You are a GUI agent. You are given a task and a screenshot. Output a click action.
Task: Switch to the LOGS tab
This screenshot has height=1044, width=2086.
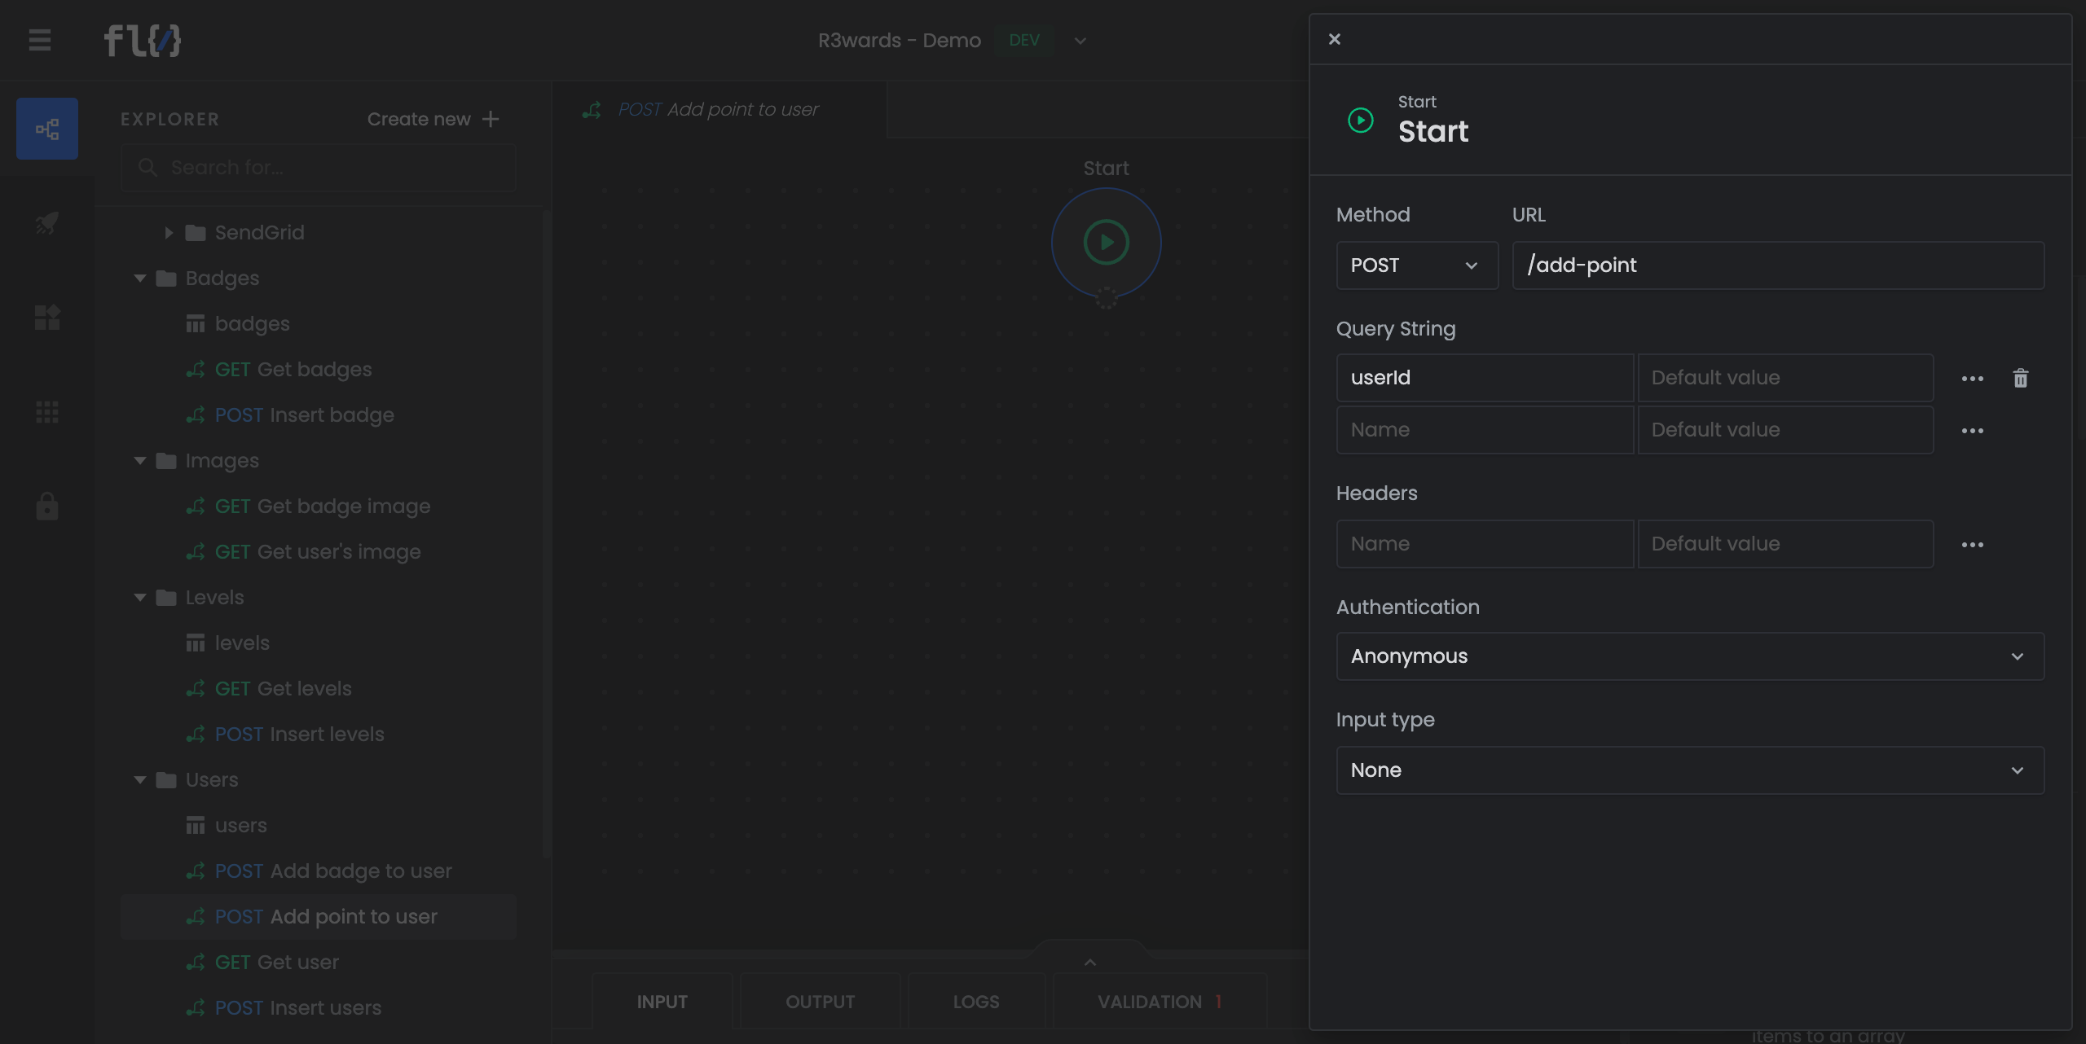(976, 1002)
